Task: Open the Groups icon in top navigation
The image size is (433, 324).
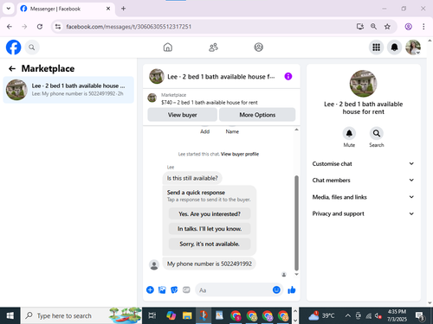Action: [x=259, y=48]
